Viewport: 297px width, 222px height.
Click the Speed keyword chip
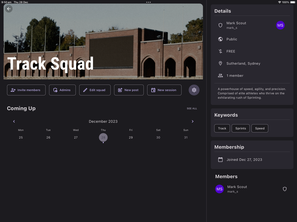point(260,128)
